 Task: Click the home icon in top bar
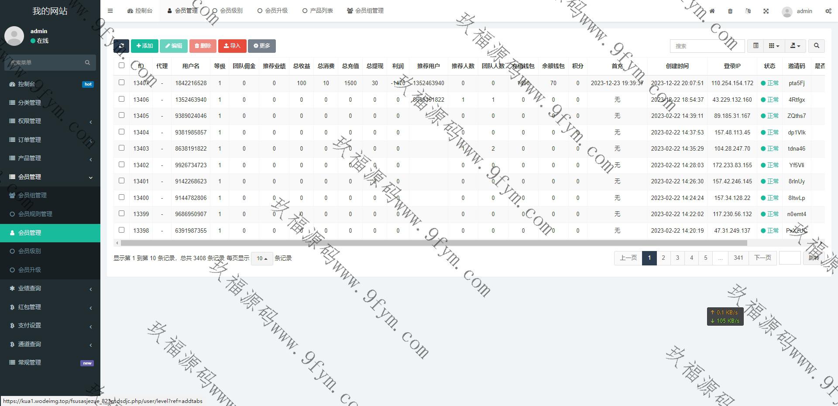pos(712,11)
